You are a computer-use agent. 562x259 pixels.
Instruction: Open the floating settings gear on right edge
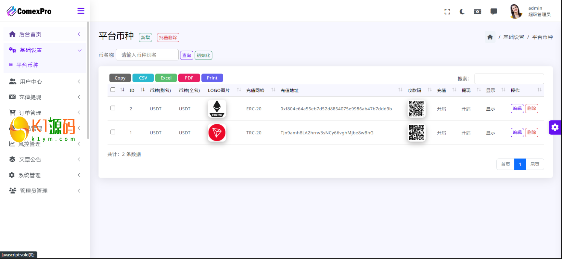[x=555, y=127]
